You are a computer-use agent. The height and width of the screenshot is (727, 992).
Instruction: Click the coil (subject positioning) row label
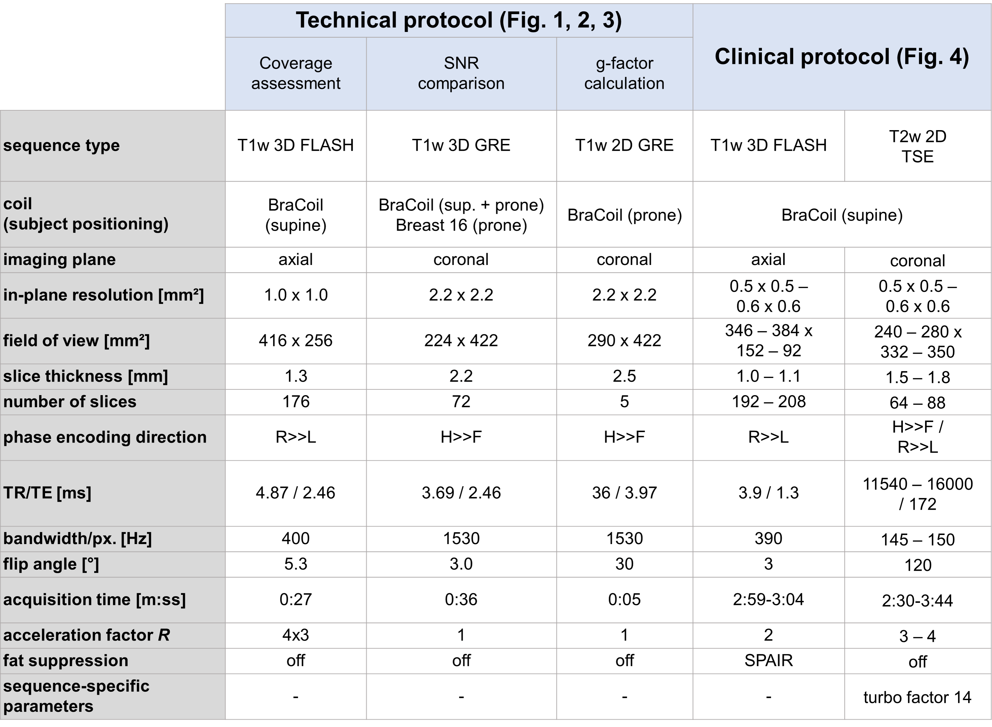[x=86, y=214]
